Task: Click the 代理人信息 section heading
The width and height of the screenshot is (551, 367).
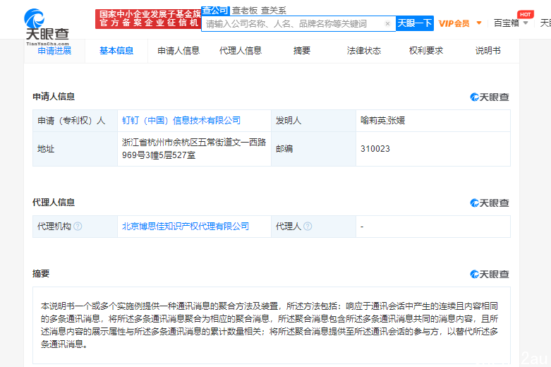Action: pyautogui.click(x=54, y=203)
